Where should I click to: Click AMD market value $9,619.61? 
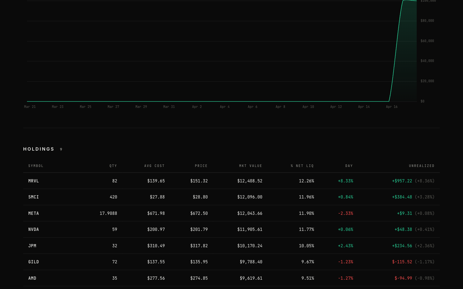(251, 278)
